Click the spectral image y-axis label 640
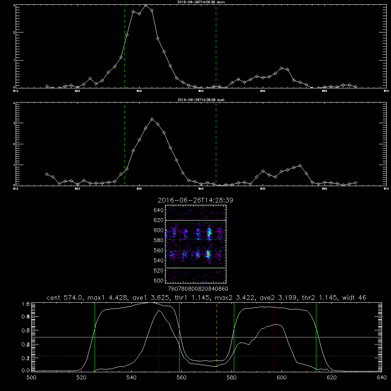This screenshot has height=391, width=391. [159, 210]
